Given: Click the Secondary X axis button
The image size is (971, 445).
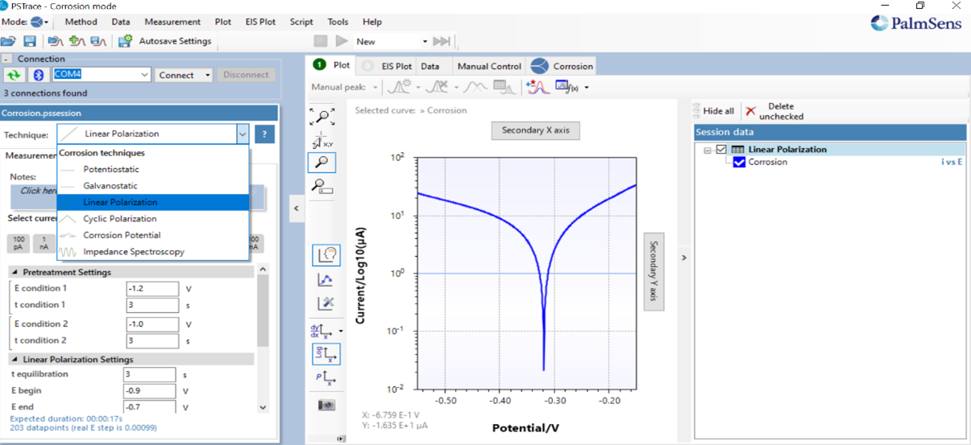Looking at the screenshot, I should [535, 130].
